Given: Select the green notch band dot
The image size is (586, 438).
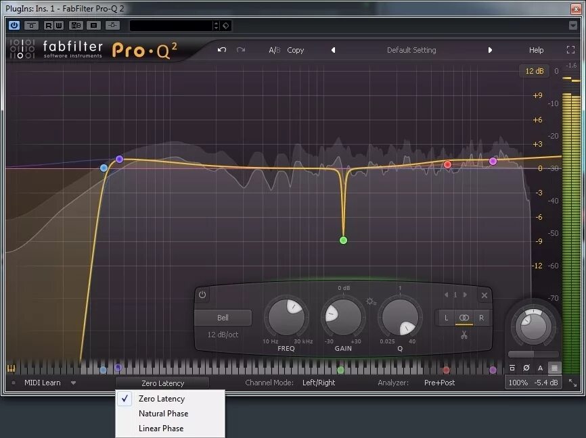Looking at the screenshot, I should (x=344, y=240).
